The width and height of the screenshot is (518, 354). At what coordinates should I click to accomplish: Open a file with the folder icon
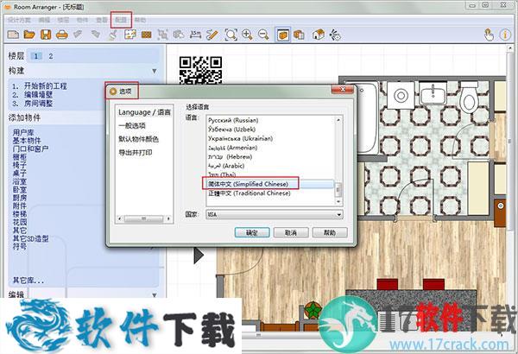[x=29, y=35]
